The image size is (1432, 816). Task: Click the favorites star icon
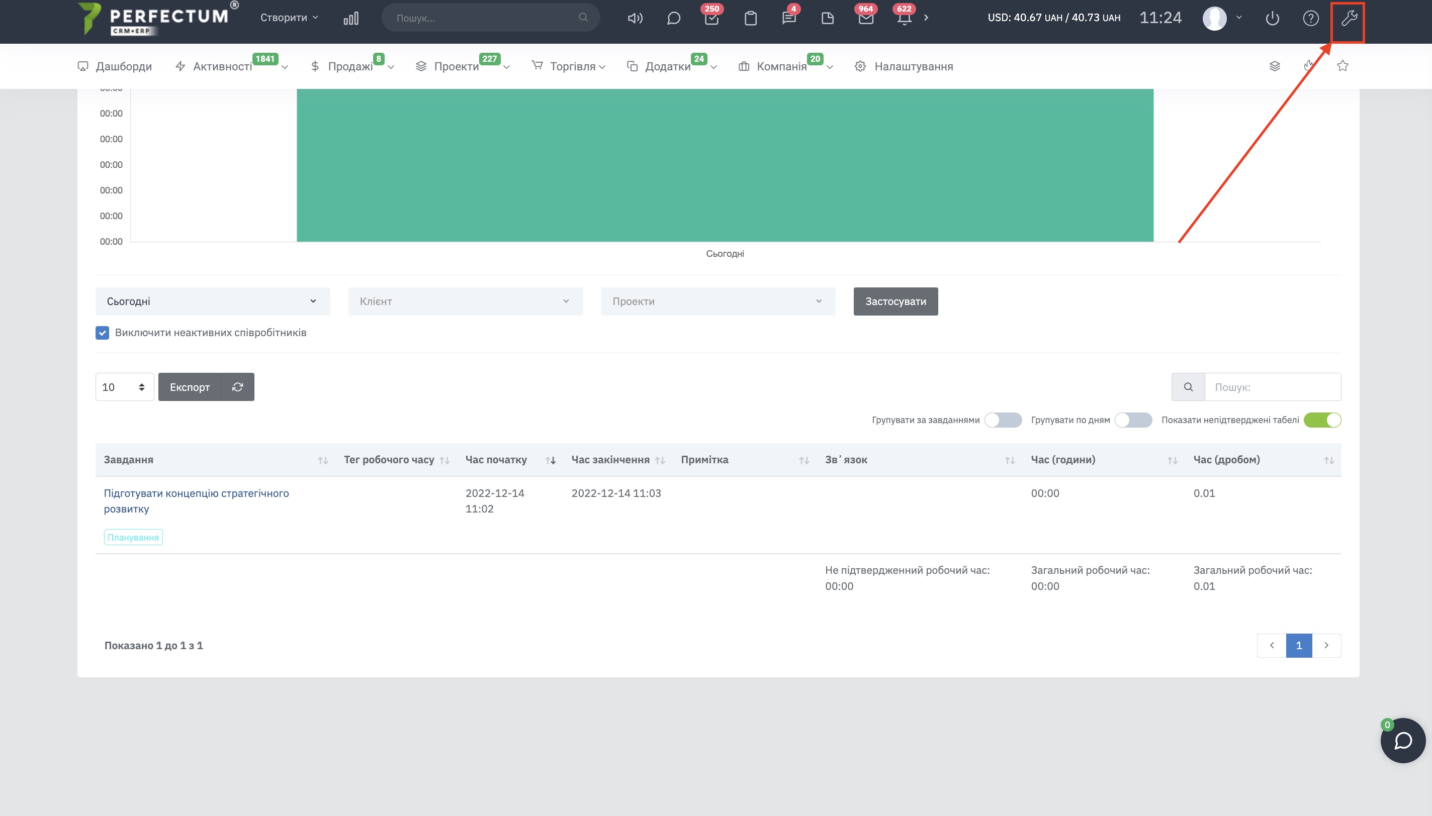pos(1342,66)
